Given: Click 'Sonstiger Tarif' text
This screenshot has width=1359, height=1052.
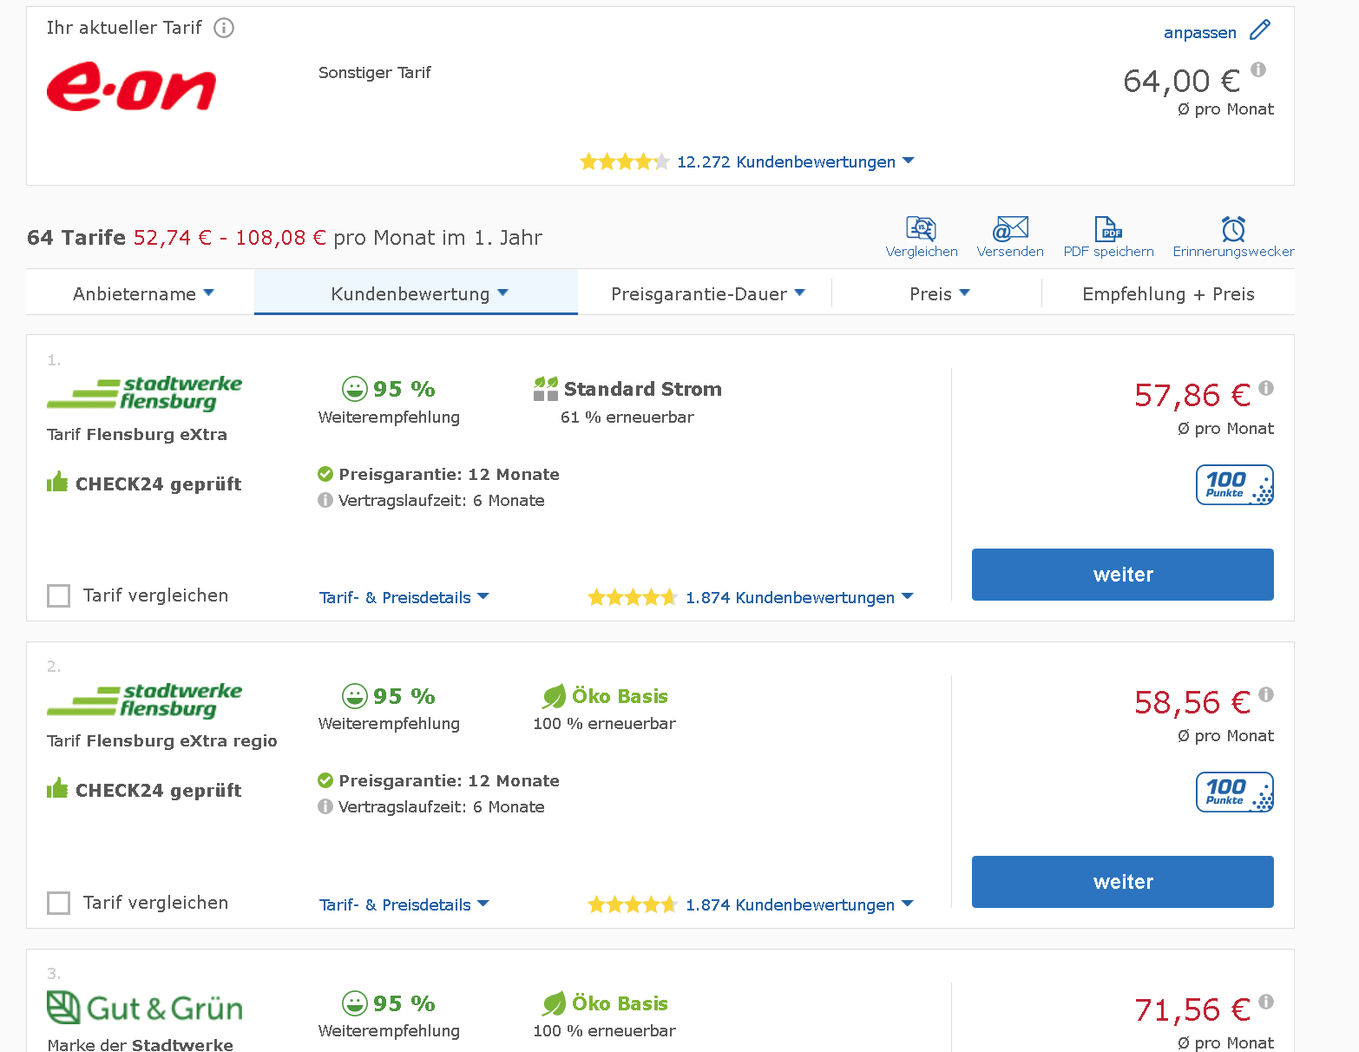Looking at the screenshot, I should (374, 73).
